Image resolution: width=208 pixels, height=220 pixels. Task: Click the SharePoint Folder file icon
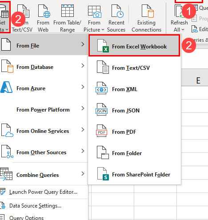coord(103,174)
